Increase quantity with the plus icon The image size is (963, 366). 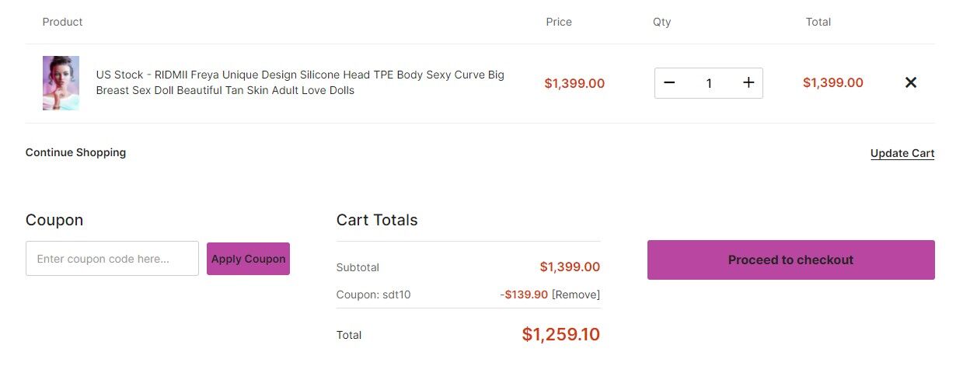point(748,83)
